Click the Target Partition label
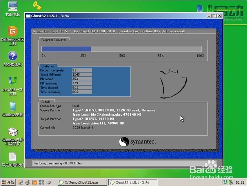This screenshot has height=186, width=247. pos(51,119)
